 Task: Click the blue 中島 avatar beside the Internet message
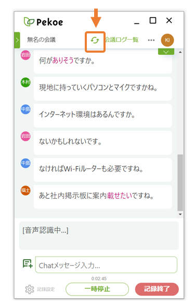tap(25, 109)
